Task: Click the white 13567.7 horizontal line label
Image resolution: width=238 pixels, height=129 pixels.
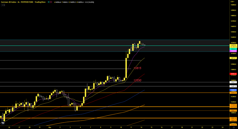Action: point(233,82)
